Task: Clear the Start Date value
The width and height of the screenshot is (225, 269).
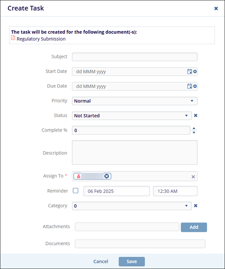Action: [x=195, y=72]
